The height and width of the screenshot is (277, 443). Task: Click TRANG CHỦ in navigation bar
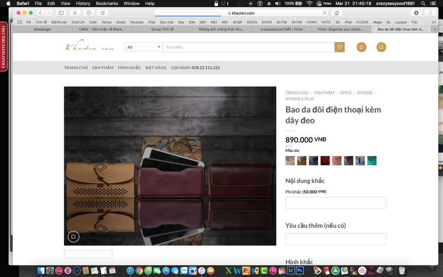(76, 68)
